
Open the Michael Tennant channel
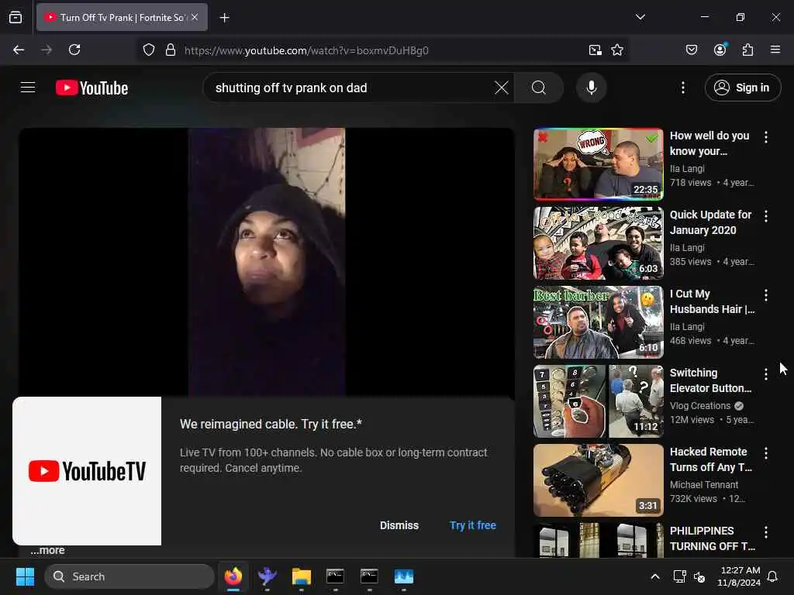coord(704,485)
